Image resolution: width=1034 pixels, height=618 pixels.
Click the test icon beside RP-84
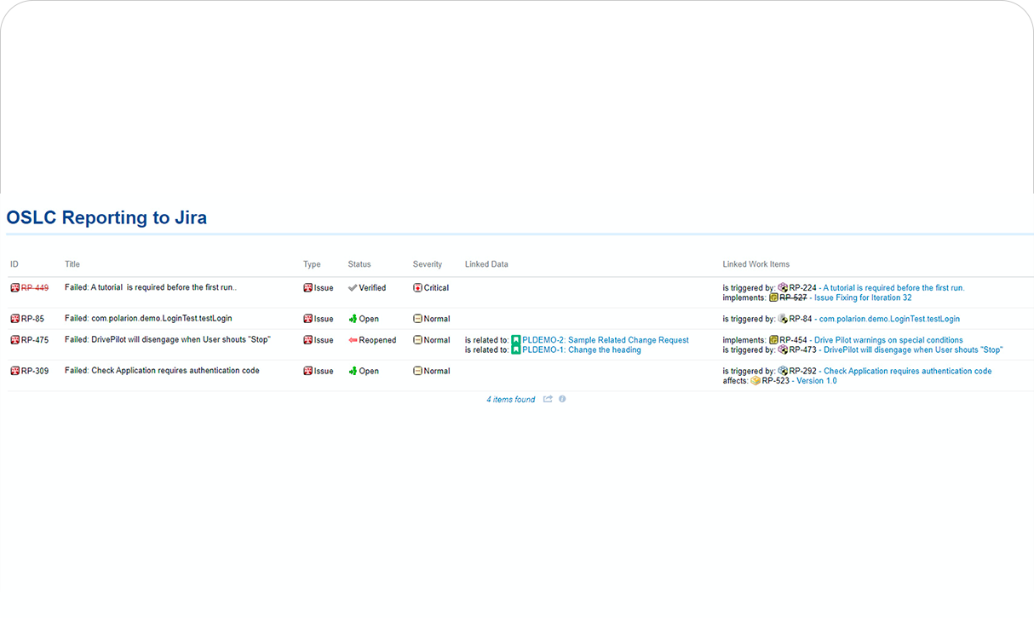(x=784, y=318)
